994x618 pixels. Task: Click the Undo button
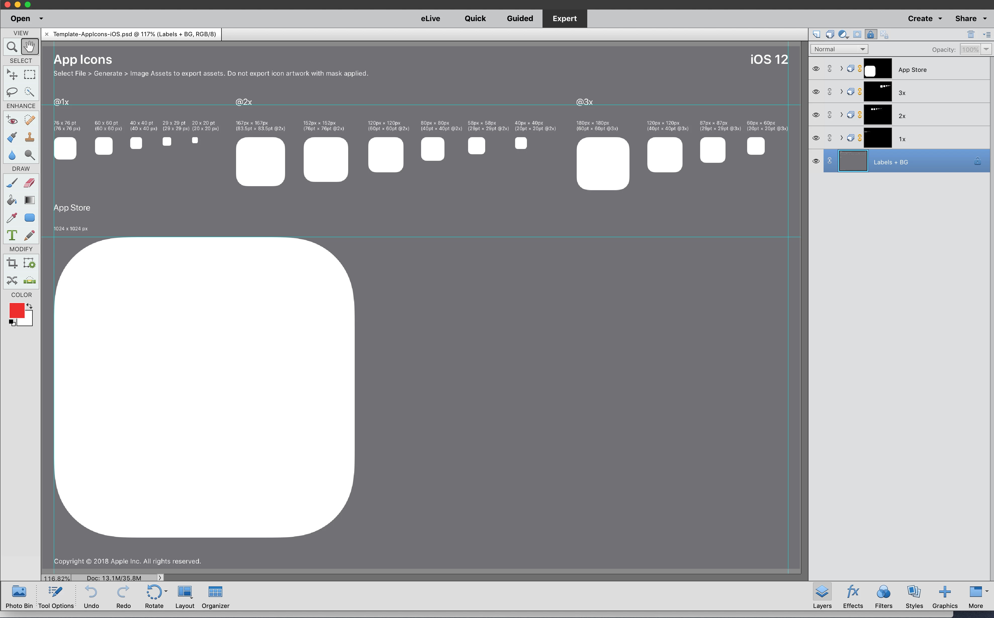(x=91, y=596)
